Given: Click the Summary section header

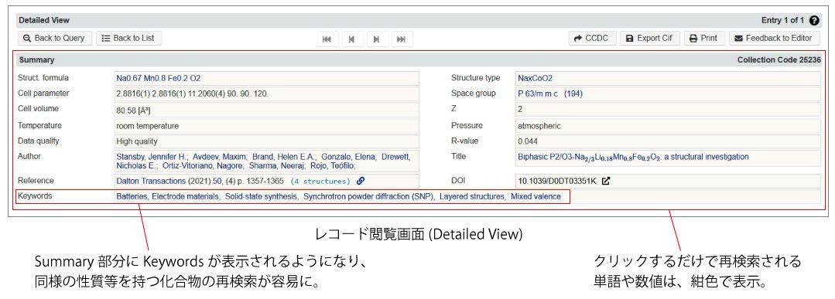Looking at the screenshot, I should click(x=36, y=60).
